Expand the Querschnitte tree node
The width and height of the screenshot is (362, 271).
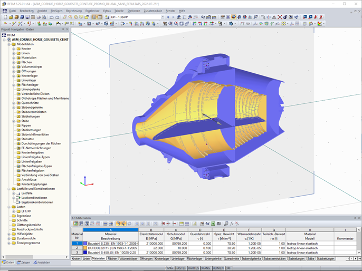pos(14,103)
